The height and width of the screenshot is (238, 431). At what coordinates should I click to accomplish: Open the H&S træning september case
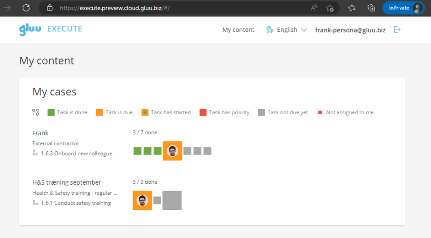[x=67, y=182]
